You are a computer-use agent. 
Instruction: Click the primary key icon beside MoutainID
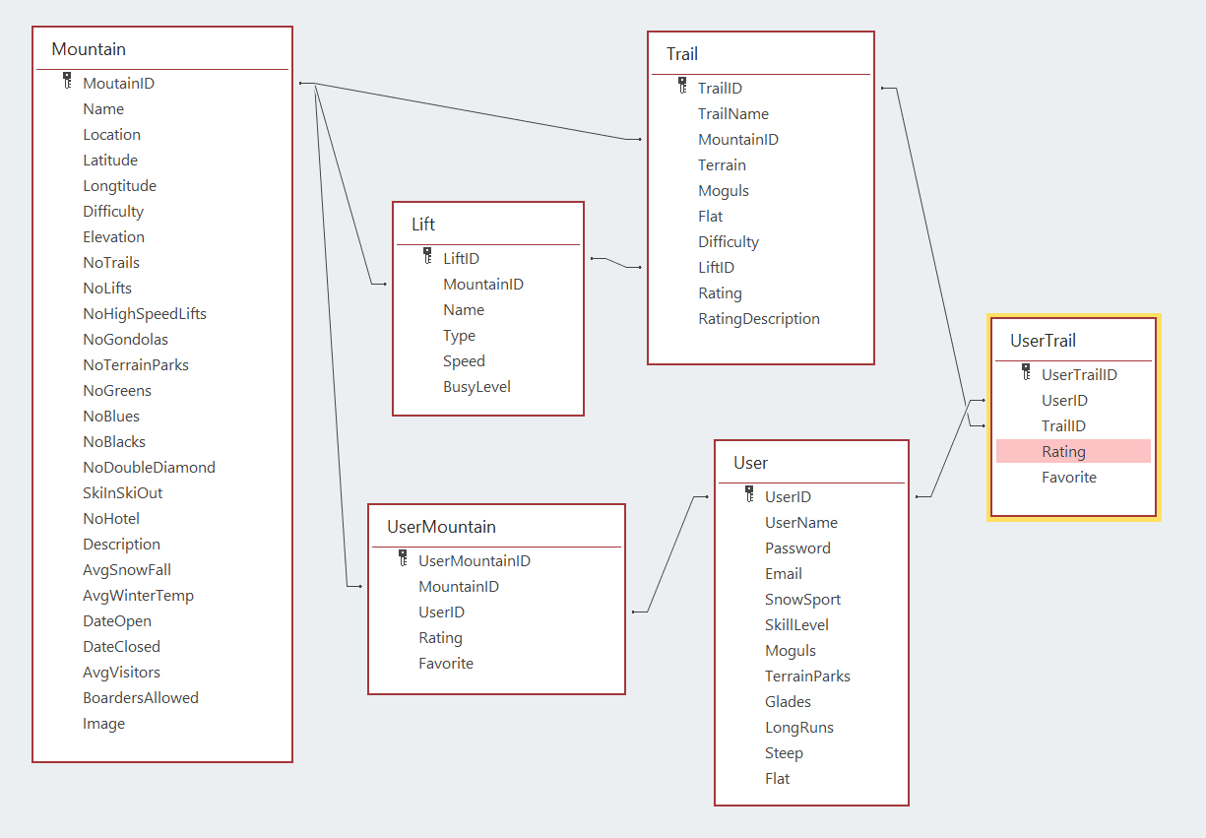[x=67, y=82]
